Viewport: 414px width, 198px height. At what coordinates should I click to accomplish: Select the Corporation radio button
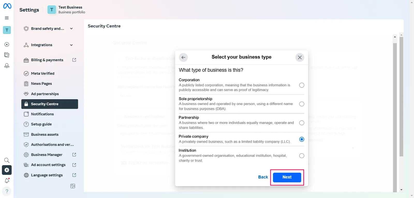[302, 85]
